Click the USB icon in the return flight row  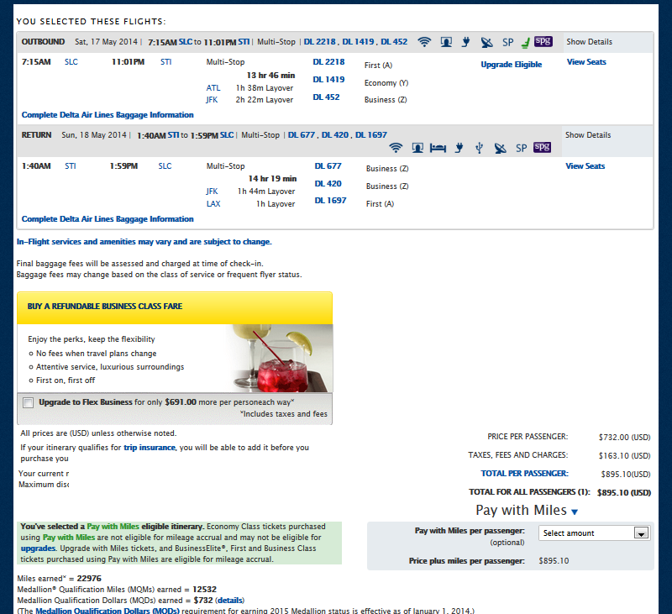[479, 149]
